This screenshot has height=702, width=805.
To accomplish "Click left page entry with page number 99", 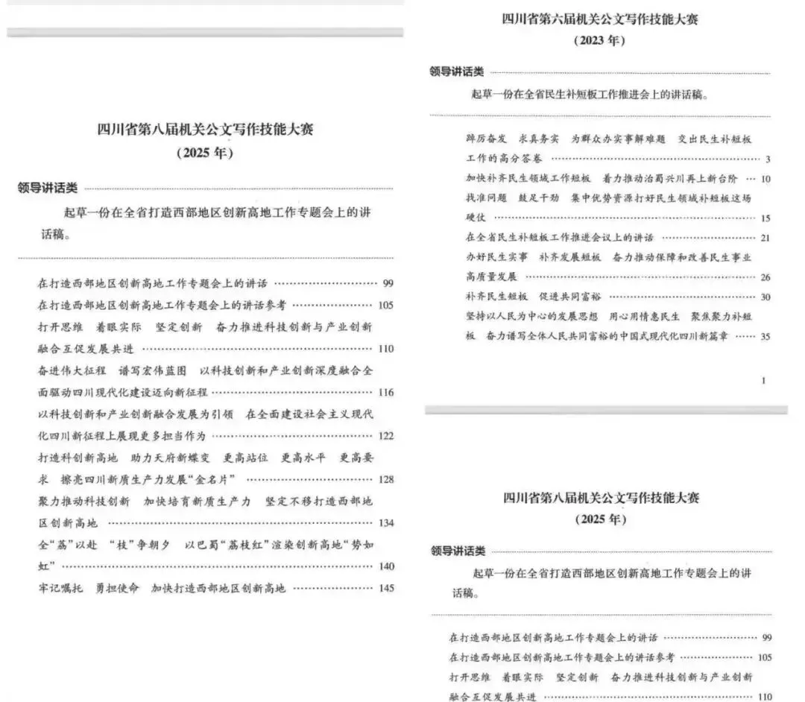I will point(215,283).
